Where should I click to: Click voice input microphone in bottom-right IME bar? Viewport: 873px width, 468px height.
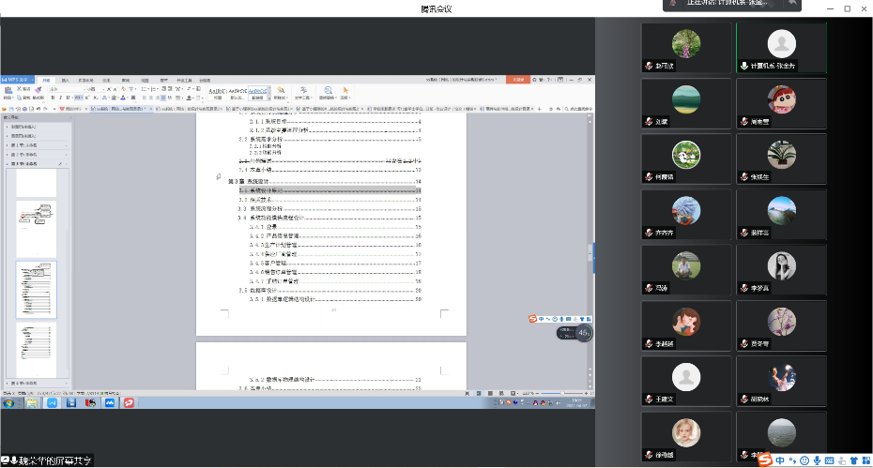tap(817, 460)
